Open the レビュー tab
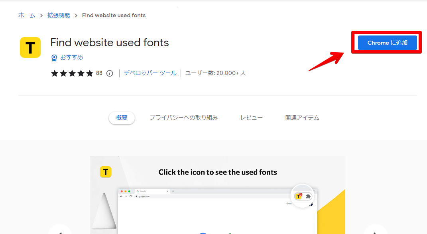Image resolution: width=427 pixels, height=234 pixels. click(x=251, y=118)
